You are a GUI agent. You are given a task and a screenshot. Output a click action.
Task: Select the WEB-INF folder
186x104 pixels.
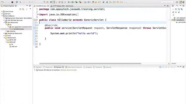coord(12,42)
